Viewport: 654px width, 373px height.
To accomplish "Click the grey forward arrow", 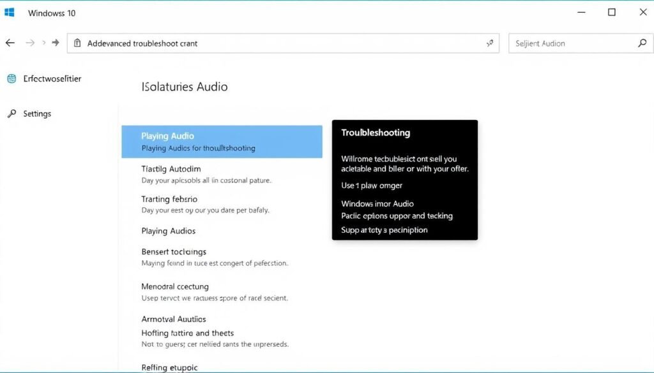I will click(x=30, y=43).
